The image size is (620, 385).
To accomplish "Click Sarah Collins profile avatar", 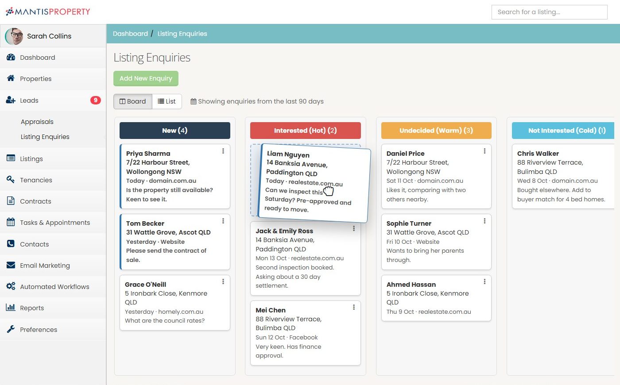I will [14, 36].
